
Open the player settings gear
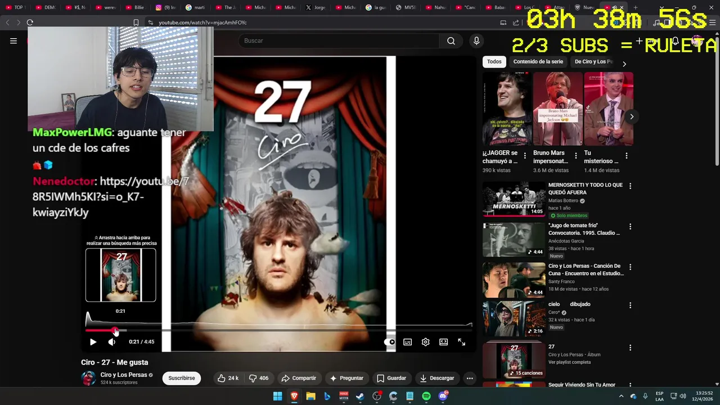[x=426, y=341]
